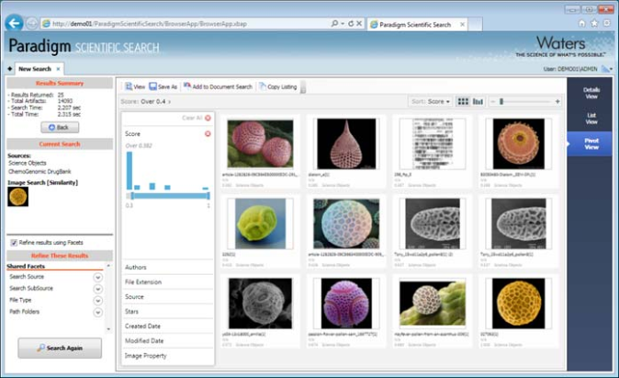The height and width of the screenshot is (378, 619).
Task: Switch to List View
Action: (x=591, y=119)
